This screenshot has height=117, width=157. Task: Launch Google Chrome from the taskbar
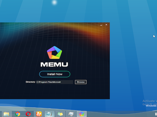[18, 114]
